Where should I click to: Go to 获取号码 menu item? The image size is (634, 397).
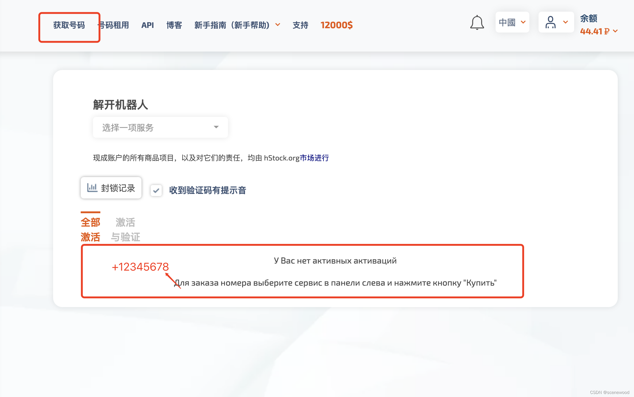(69, 25)
